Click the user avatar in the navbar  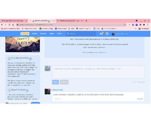pyautogui.click(x=113, y=34)
